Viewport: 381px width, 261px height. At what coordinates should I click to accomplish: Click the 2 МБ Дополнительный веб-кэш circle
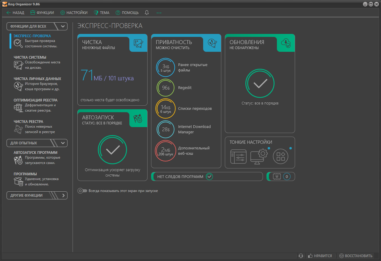tap(165, 151)
